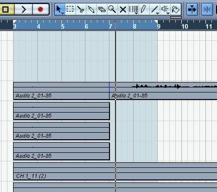Toggle the Snap on/off button
217x192 pixels.
(207, 9)
